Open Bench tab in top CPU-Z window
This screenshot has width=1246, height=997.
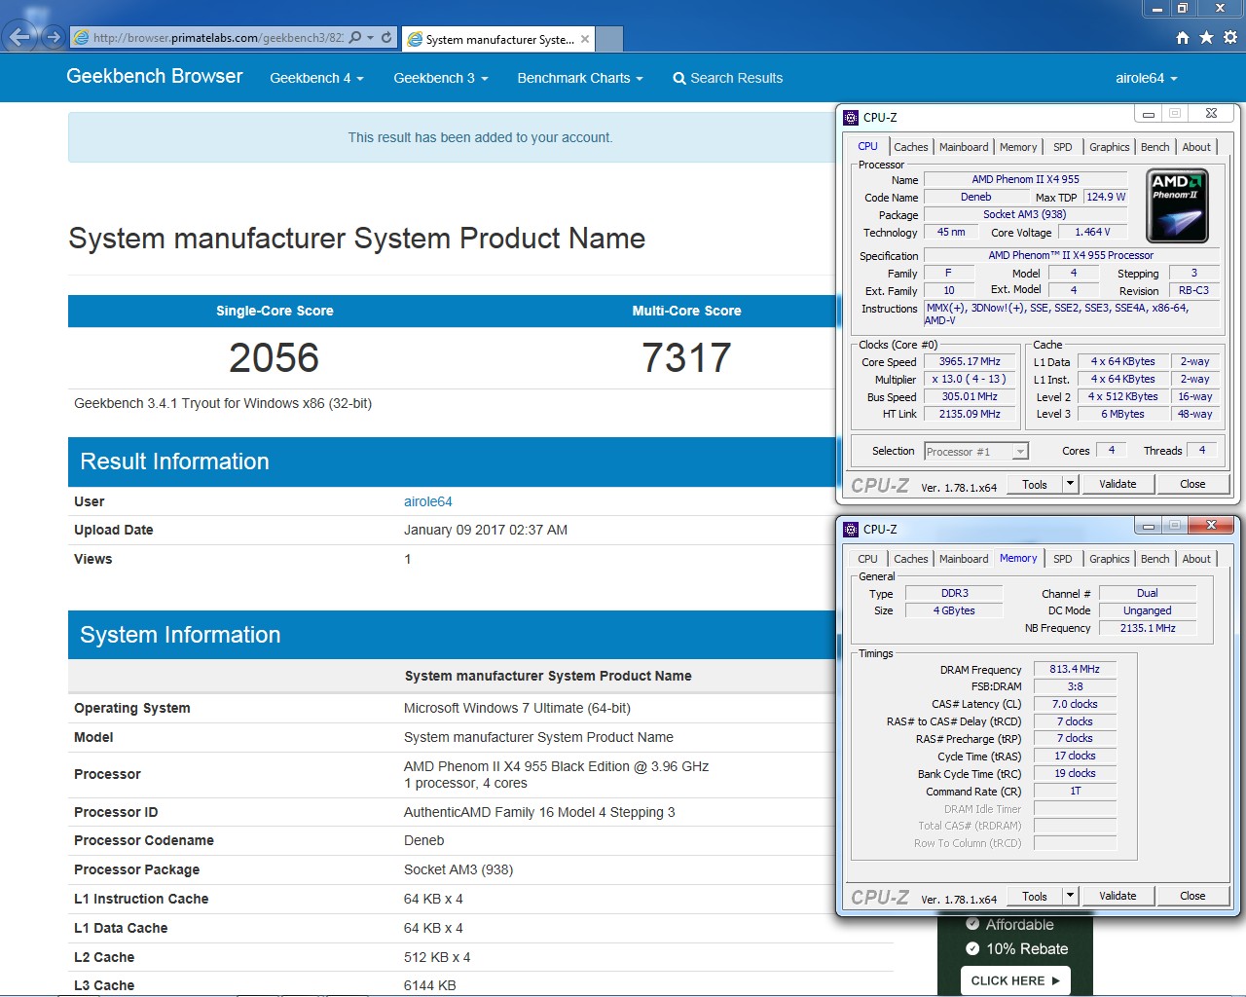[1155, 147]
